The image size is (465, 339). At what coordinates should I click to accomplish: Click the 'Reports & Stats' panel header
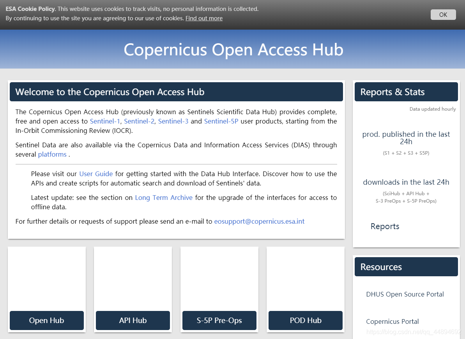click(x=406, y=92)
